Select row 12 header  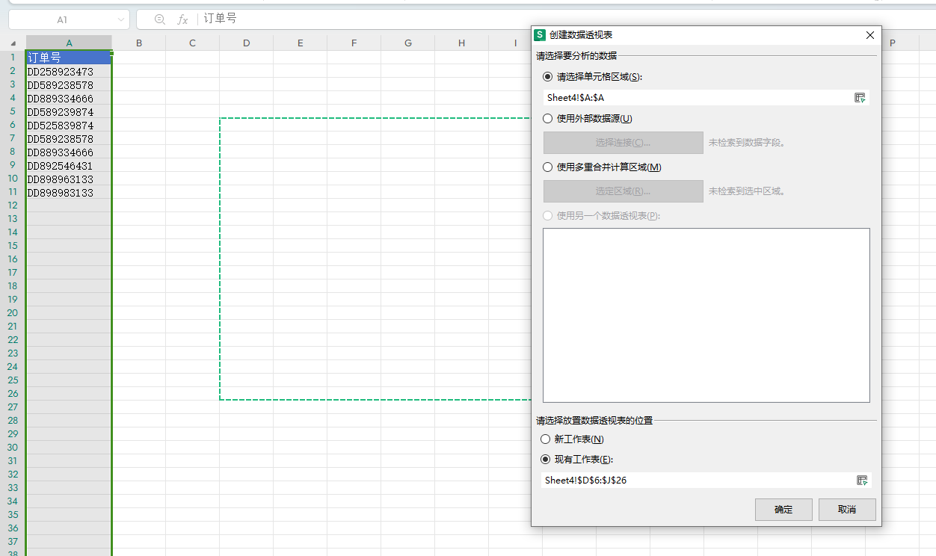tap(13, 206)
